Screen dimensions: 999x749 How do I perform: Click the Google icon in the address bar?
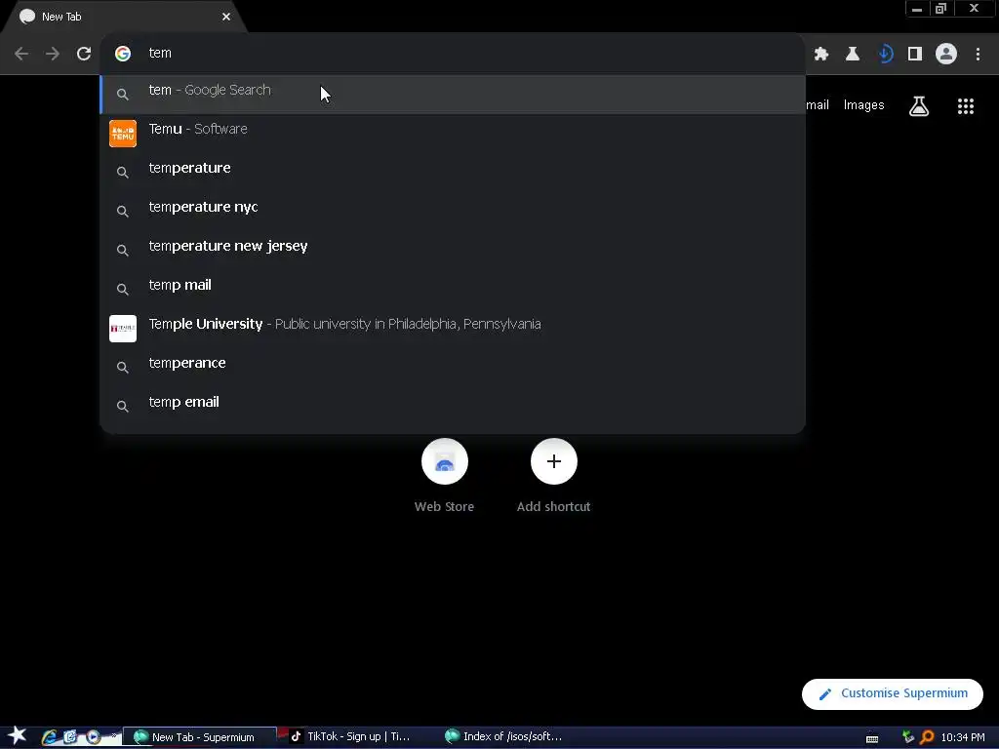[123, 54]
